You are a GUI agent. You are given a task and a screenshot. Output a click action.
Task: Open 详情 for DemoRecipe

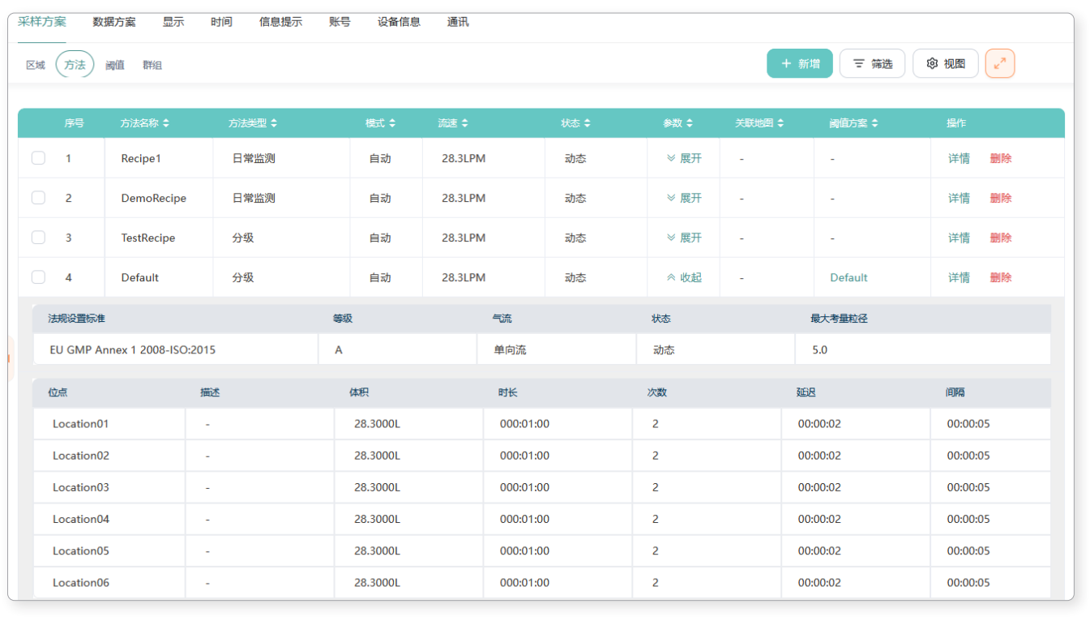click(x=959, y=199)
